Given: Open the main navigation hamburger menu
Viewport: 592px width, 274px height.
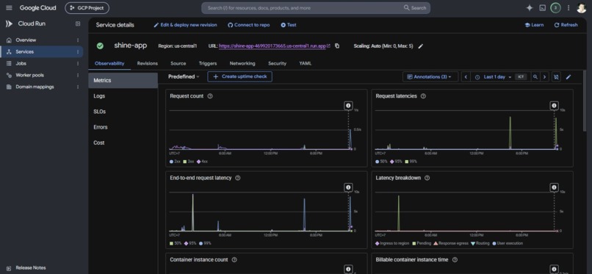Looking at the screenshot, I should click(x=9, y=8).
